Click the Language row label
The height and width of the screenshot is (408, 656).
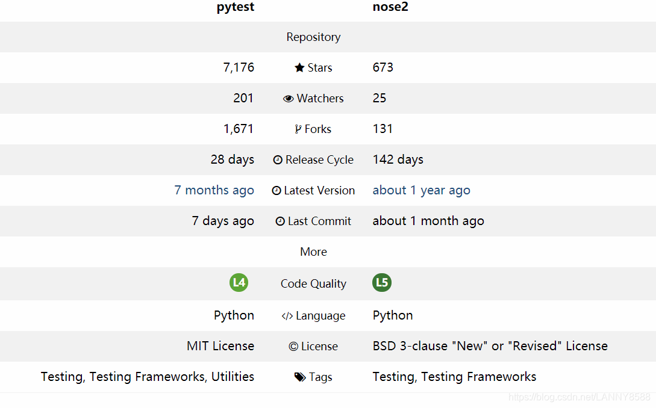(x=320, y=316)
